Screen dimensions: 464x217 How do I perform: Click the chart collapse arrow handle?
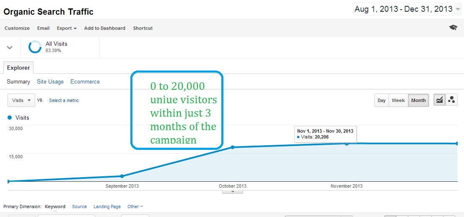[x=233, y=192]
